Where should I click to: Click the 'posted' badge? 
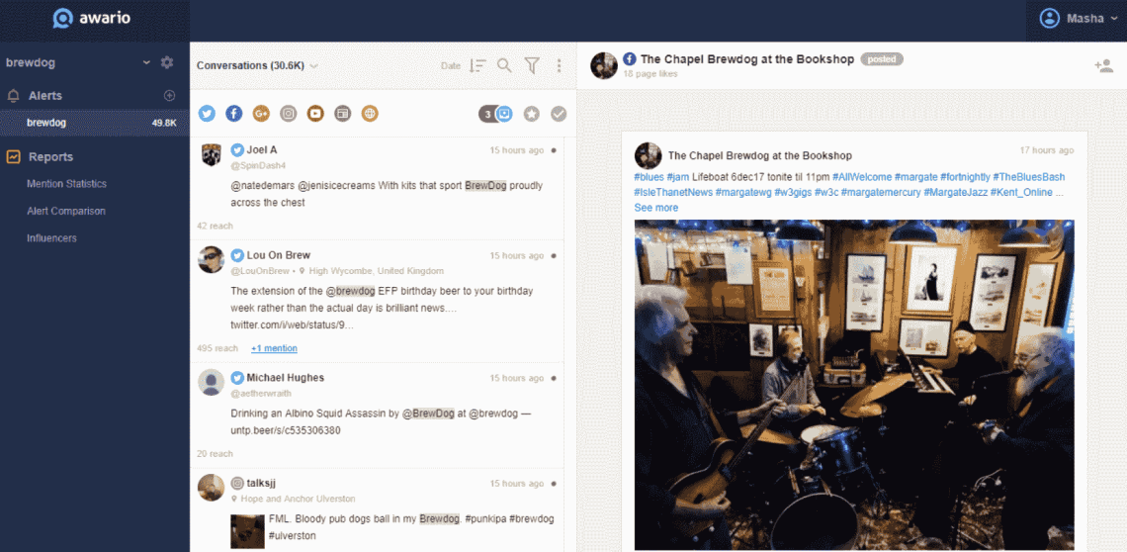tap(882, 59)
